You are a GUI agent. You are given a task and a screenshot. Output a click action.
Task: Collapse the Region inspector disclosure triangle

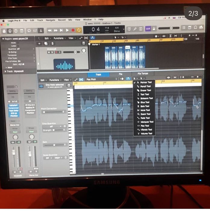click(x=3, y=39)
